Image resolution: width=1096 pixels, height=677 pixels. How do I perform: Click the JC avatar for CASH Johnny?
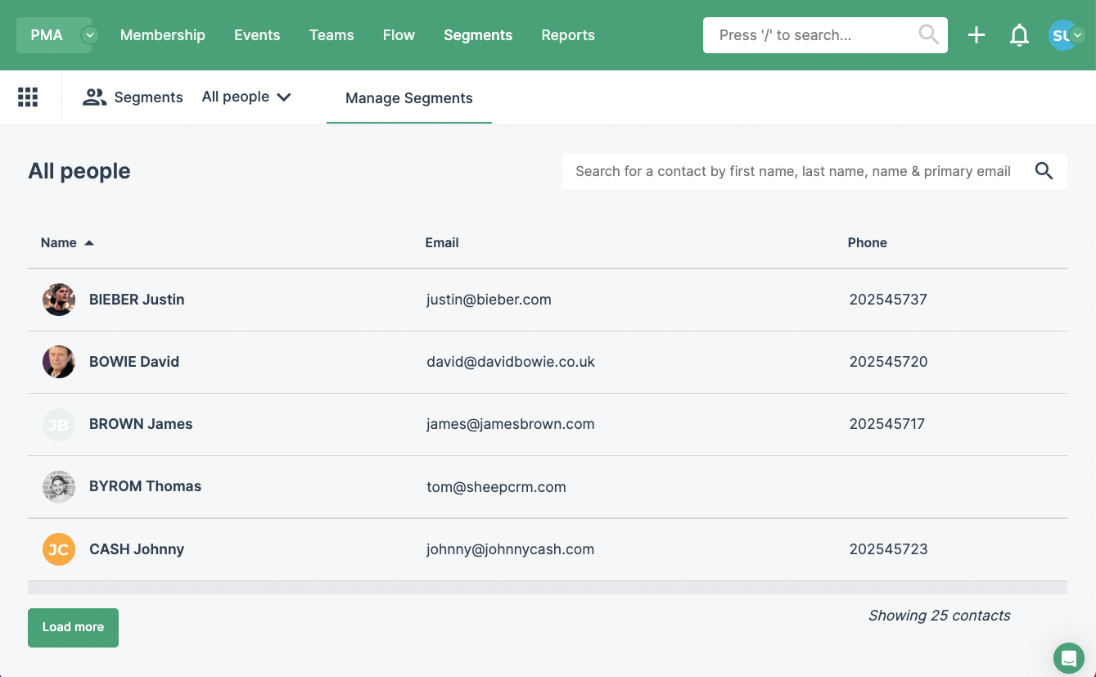point(58,549)
